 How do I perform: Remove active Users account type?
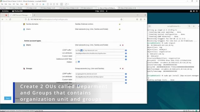(x=123, y=45)
